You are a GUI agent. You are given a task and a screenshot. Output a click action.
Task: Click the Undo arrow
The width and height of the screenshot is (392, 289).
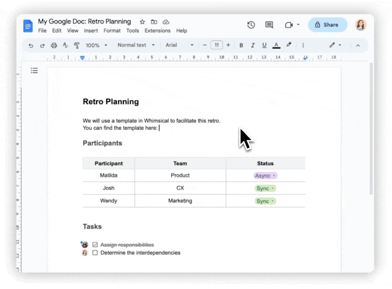(31, 45)
